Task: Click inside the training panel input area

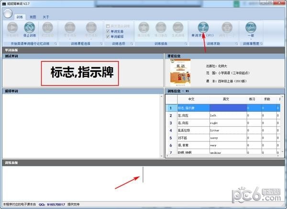Action: click(143, 184)
